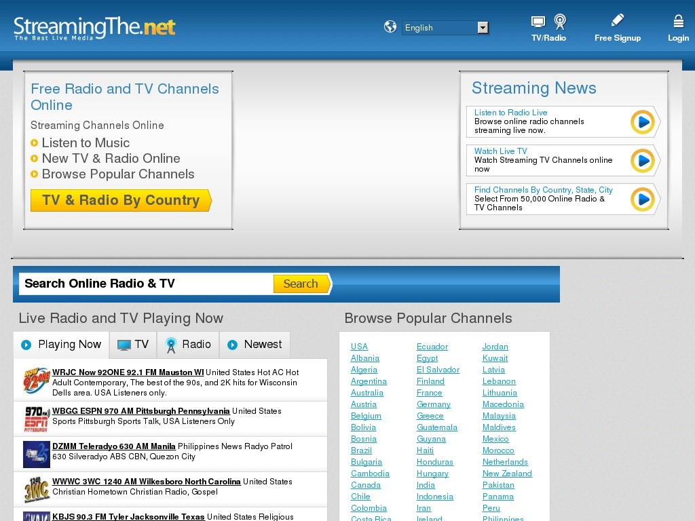The width and height of the screenshot is (695, 521).
Task: Open WRJC Now 92ONE 92.1 FM link
Action: [128, 372]
